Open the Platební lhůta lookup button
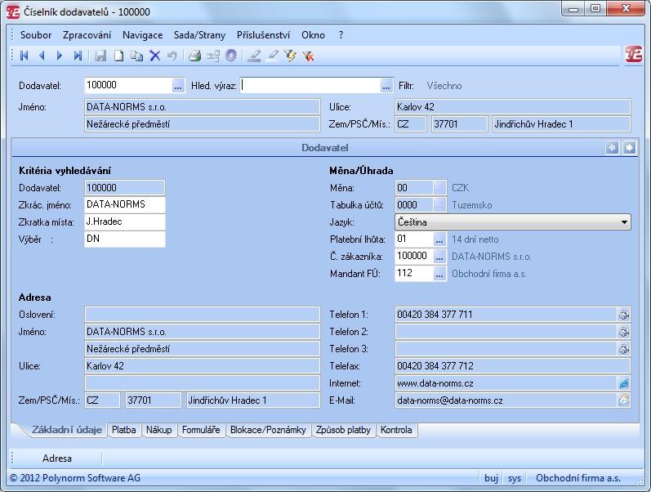Image resolution: width=651 pixels, height=492 pixels. coord(439,239)
